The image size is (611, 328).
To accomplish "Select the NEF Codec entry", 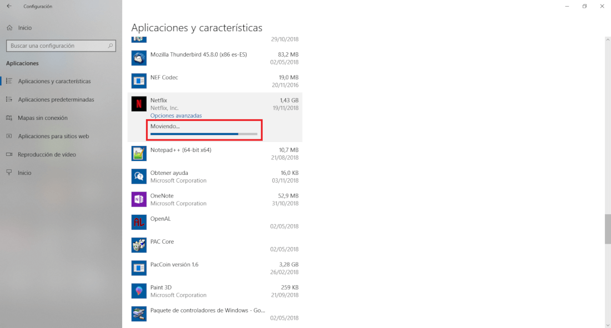I will coord(215,81).
